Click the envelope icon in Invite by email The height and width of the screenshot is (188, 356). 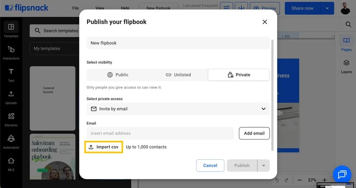pyautogui.click(x=93, y=109)
